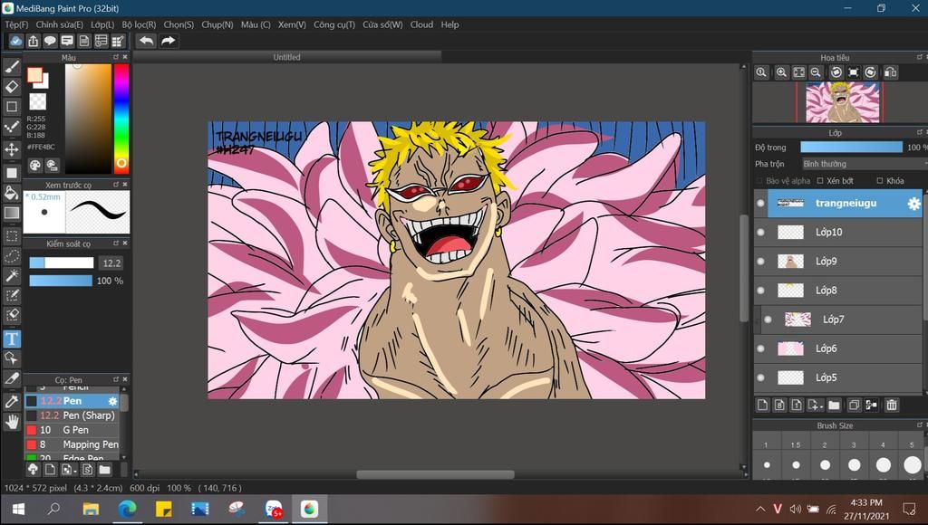Create new layer folder icon
The width and height of the screenshot is (928, 525).
834,405
